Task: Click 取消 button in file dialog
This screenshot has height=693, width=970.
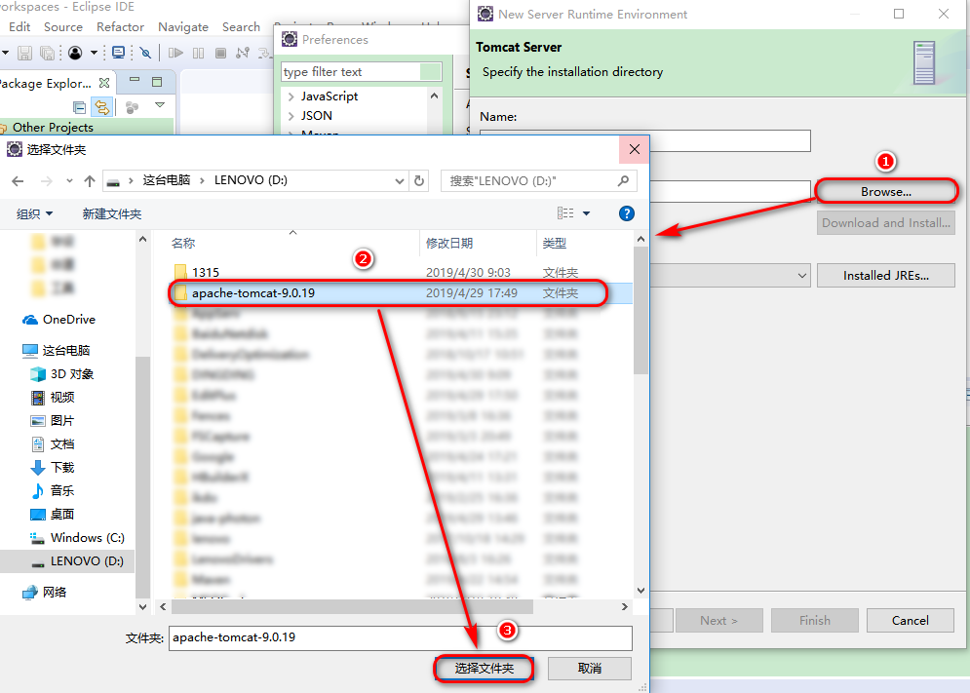Action: (x=590, y=669)
